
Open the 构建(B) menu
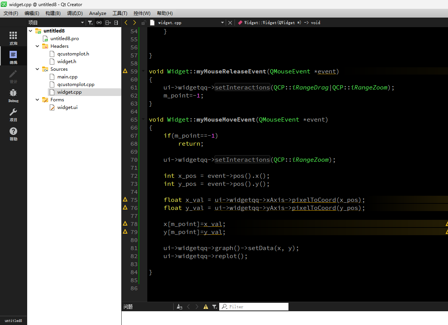[53, 13]
